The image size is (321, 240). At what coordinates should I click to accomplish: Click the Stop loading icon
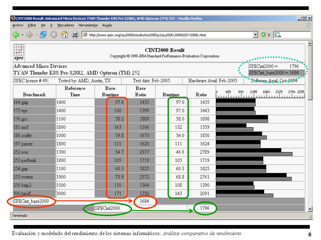[x=54, y=35]
